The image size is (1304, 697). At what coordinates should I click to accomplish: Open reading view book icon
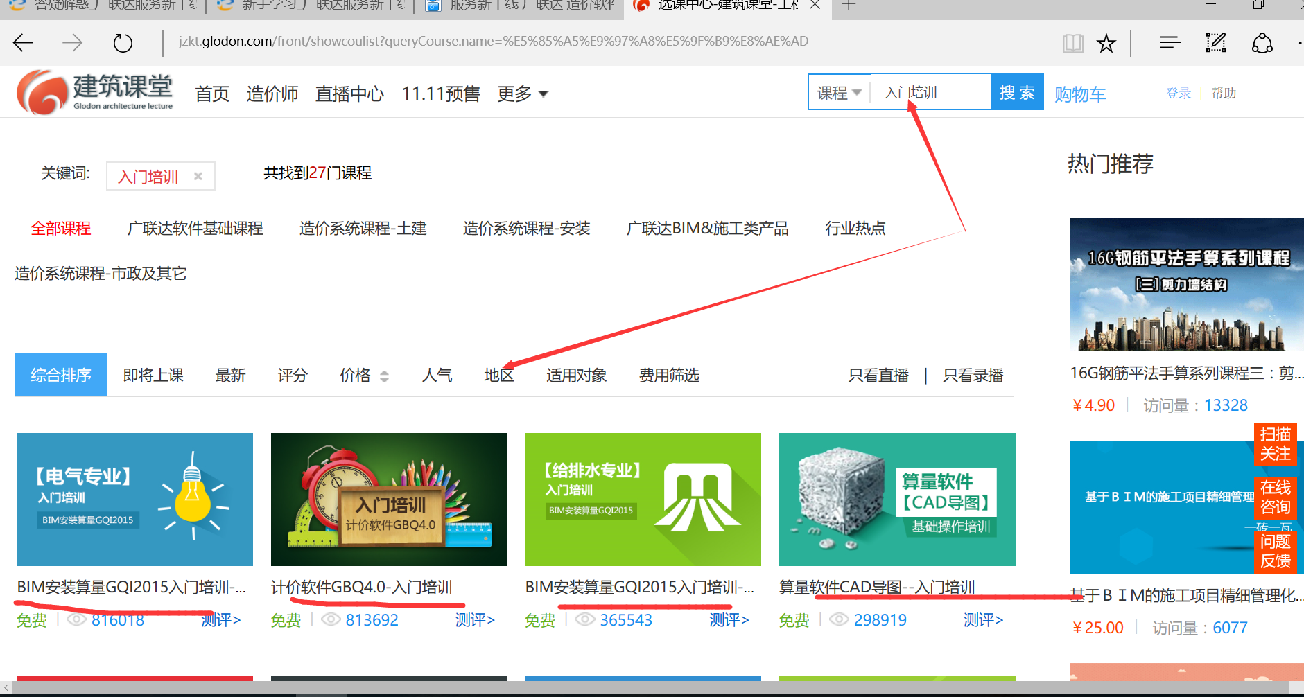tap(1073, 44)
